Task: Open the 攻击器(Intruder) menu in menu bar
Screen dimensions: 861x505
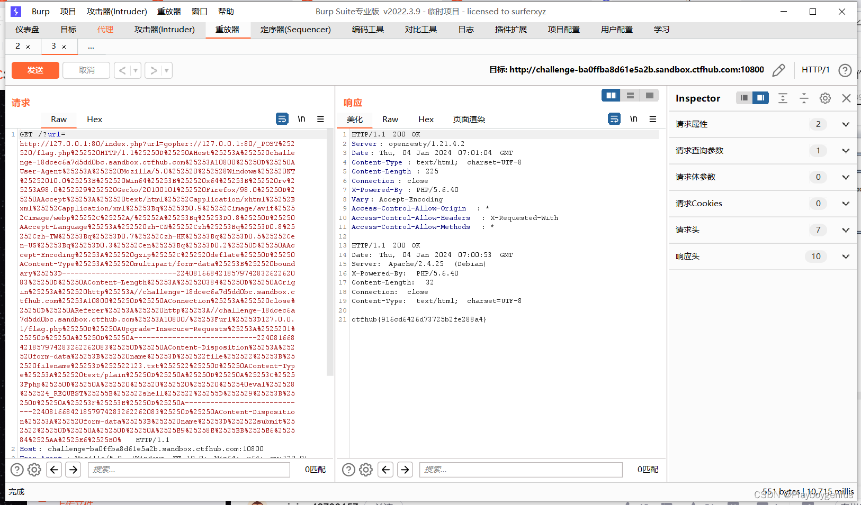Action: click(x=117, y=11)
